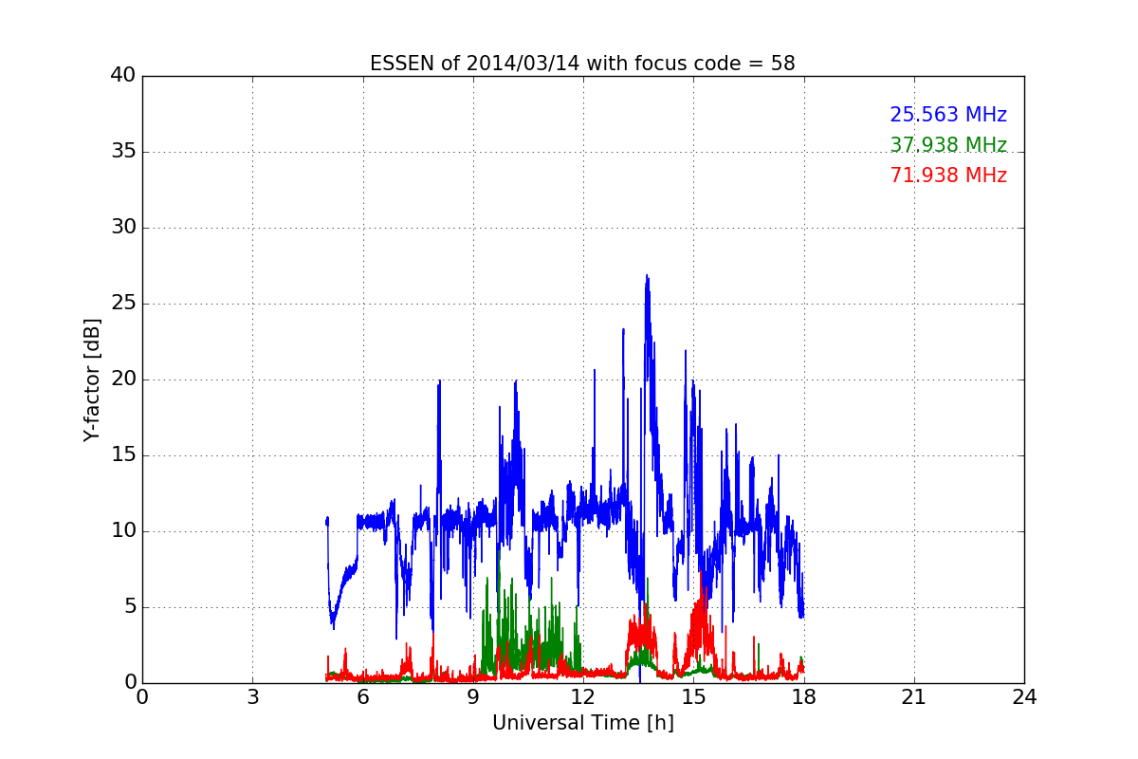Click the y-axis tick value 25
The height and width of the screenshot is (759, 1138).
[x=122, y=304]
